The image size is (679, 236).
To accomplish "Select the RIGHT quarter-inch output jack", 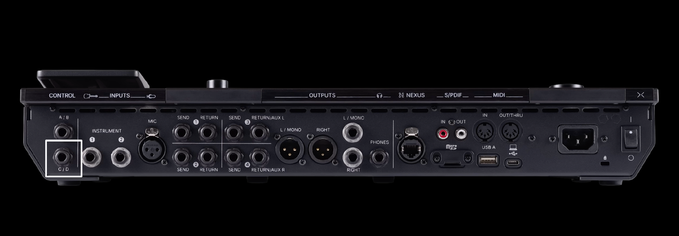I will [x=353, y=157].
